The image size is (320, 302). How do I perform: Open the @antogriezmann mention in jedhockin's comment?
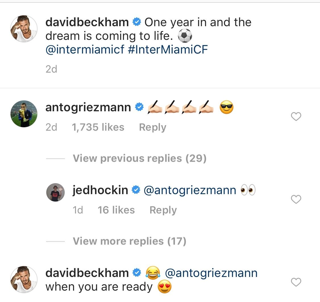191,190
